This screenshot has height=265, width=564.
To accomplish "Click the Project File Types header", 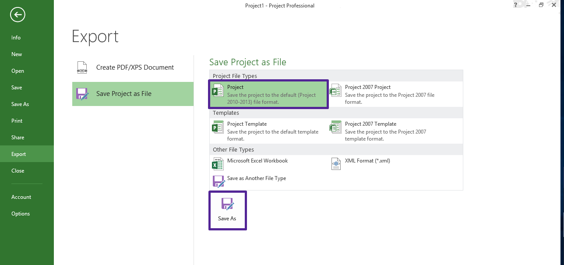I will [x=235, y=76].
